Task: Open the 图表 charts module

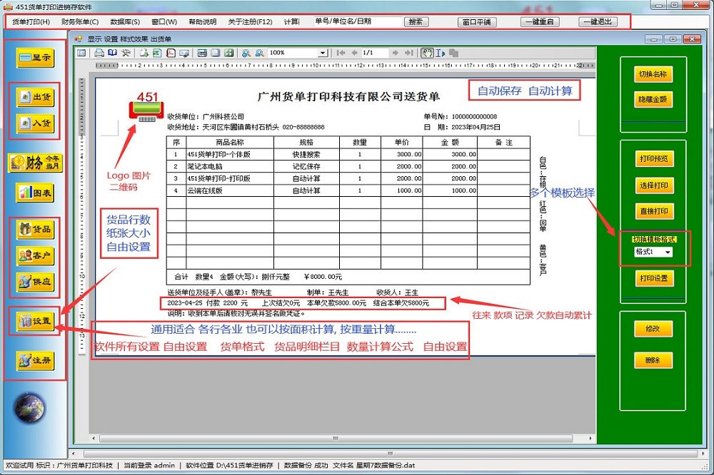Action: coord(36,193)
